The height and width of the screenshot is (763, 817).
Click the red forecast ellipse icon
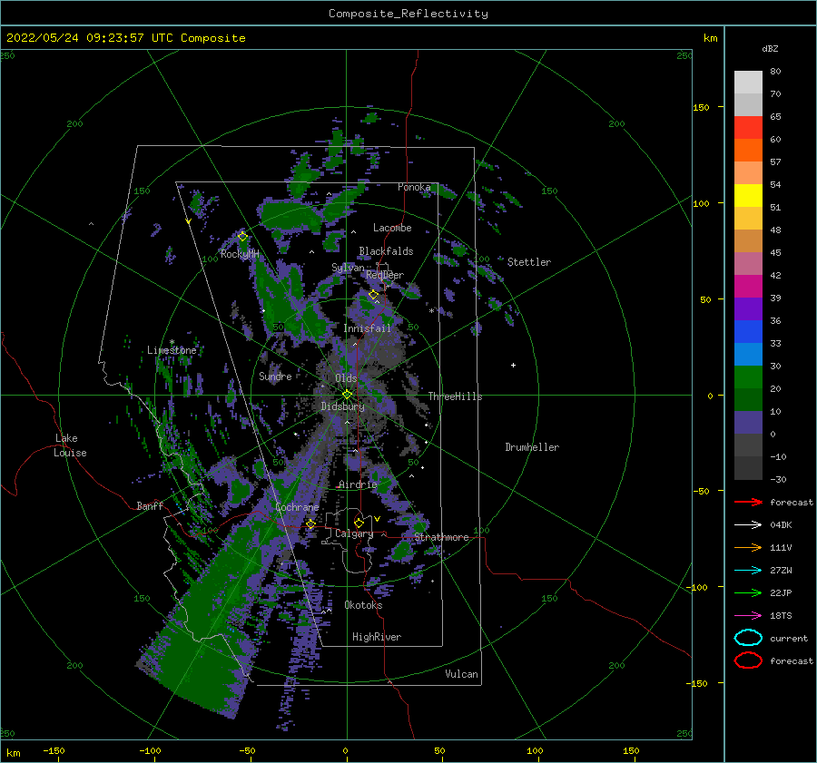point(748,660)
